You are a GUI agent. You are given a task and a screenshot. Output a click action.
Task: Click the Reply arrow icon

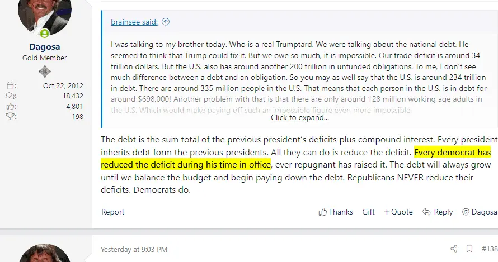426,212
